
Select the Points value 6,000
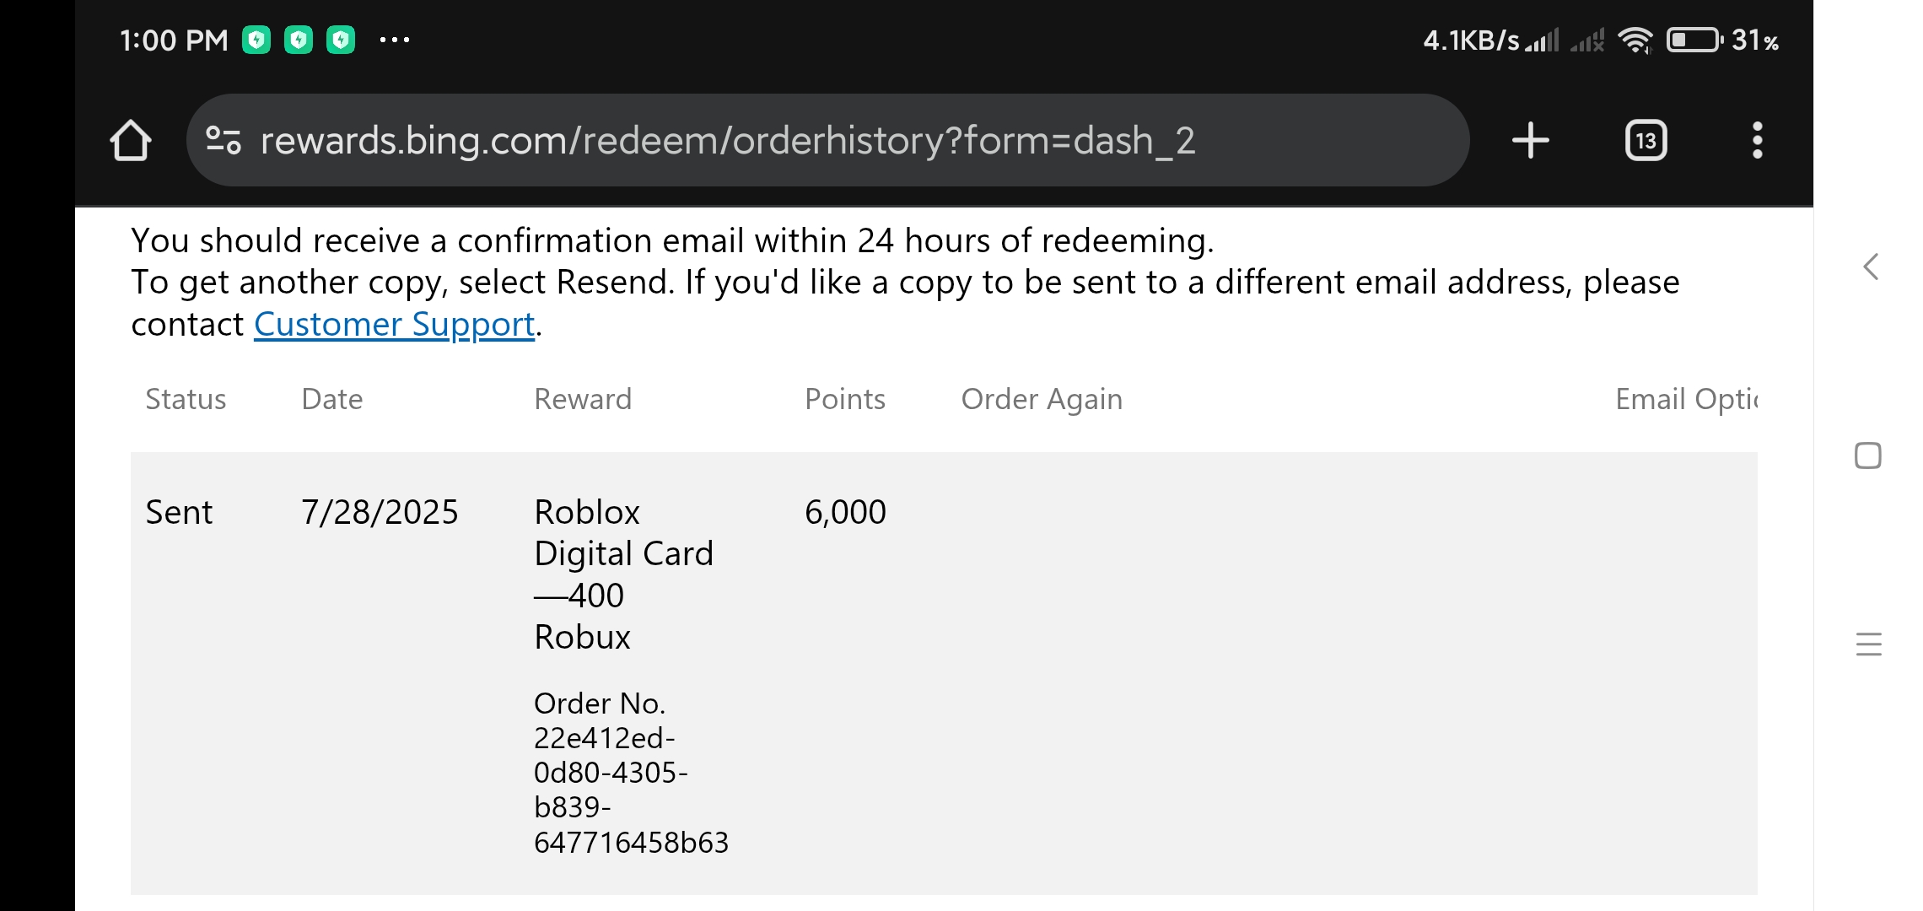(x=844, y=511)
